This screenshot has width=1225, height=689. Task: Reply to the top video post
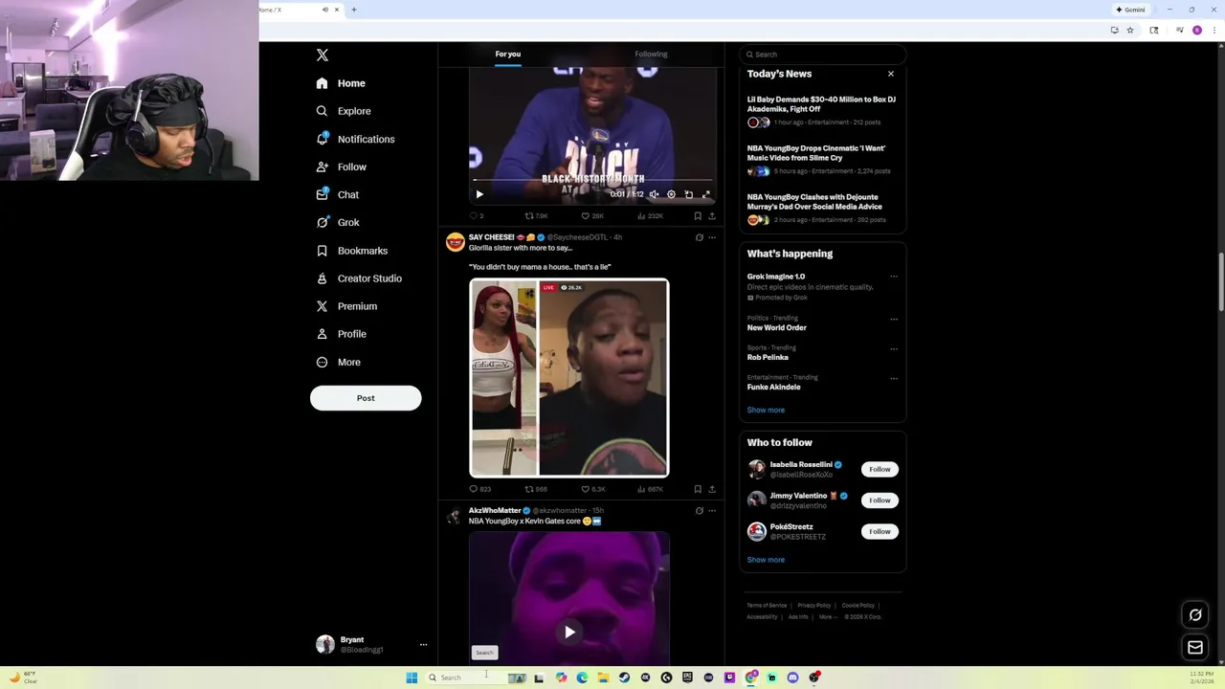coord(476,216)
